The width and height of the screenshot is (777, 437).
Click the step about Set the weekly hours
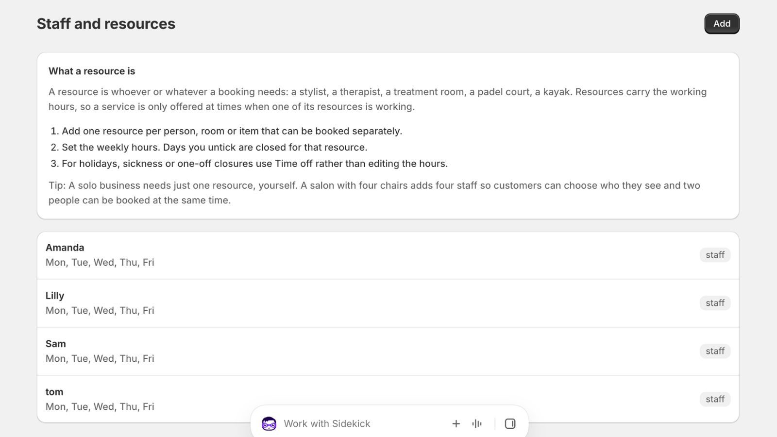214,147
